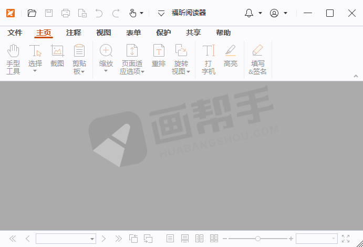Switch to single page view layout

[170, 239]
